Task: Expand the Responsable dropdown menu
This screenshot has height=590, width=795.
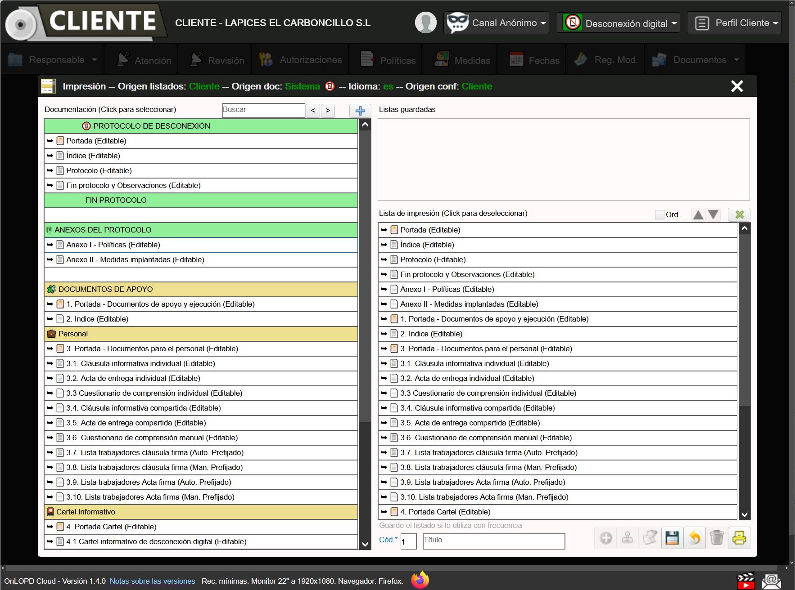Action: 53,60
